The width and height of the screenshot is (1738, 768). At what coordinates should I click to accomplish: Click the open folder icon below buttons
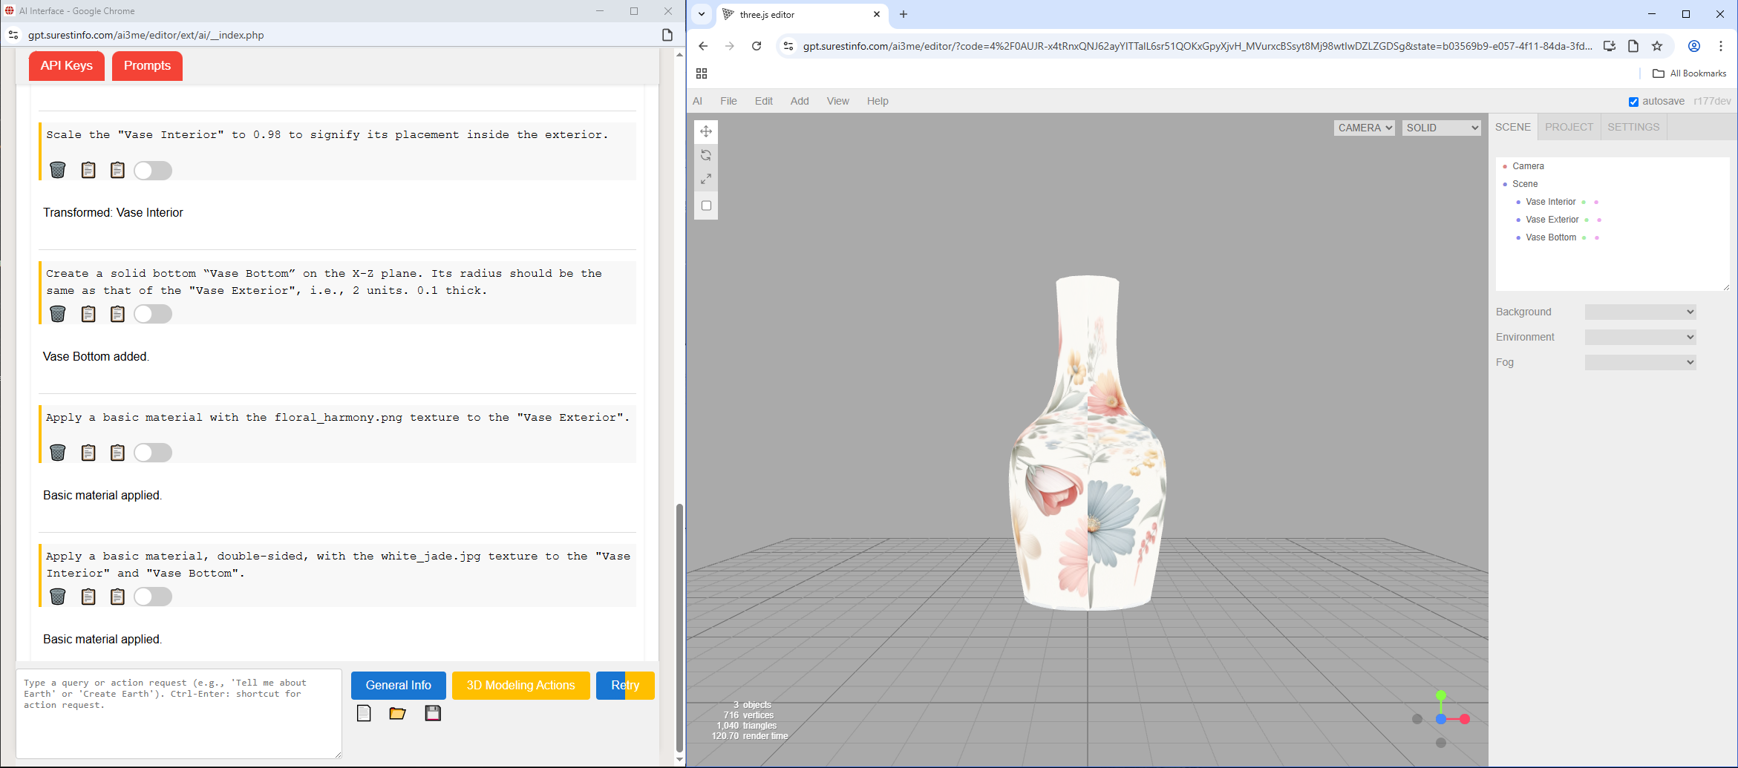pyautogui.click(x=397, y=714)
